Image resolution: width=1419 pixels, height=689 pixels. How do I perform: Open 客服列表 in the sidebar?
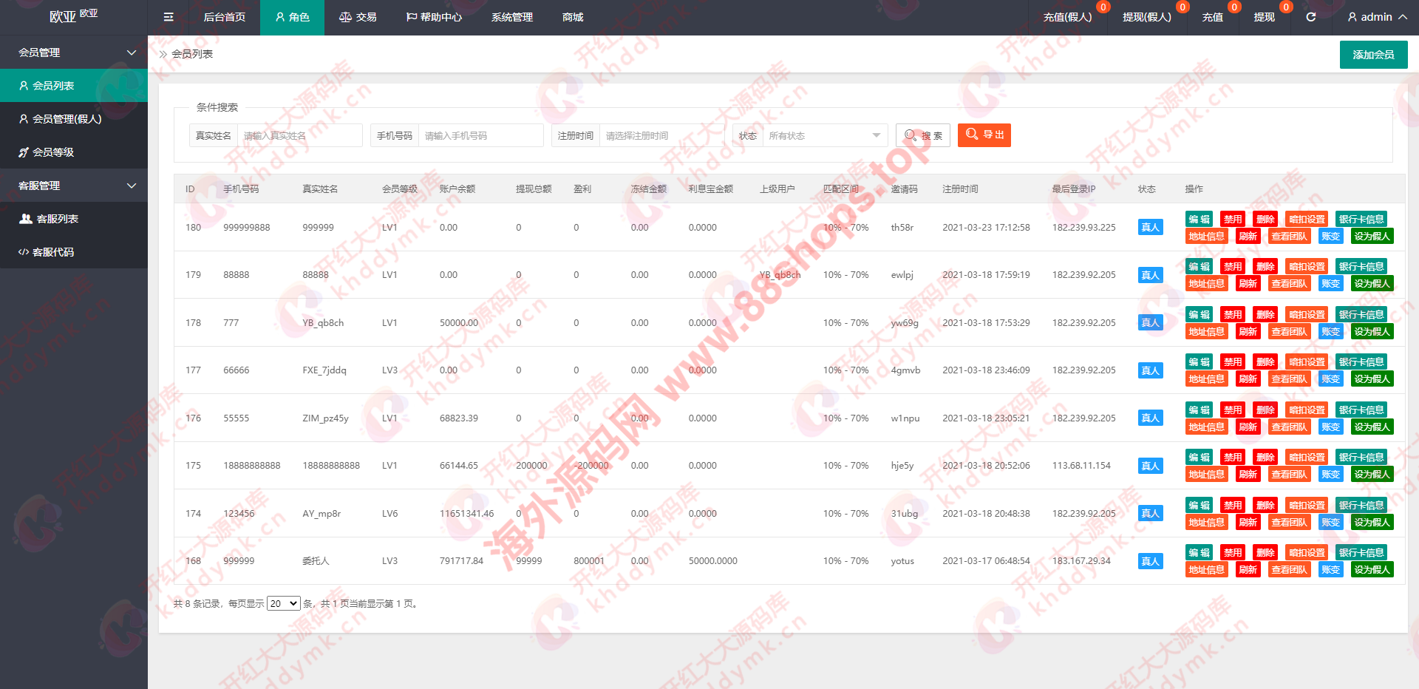[57, 219]
